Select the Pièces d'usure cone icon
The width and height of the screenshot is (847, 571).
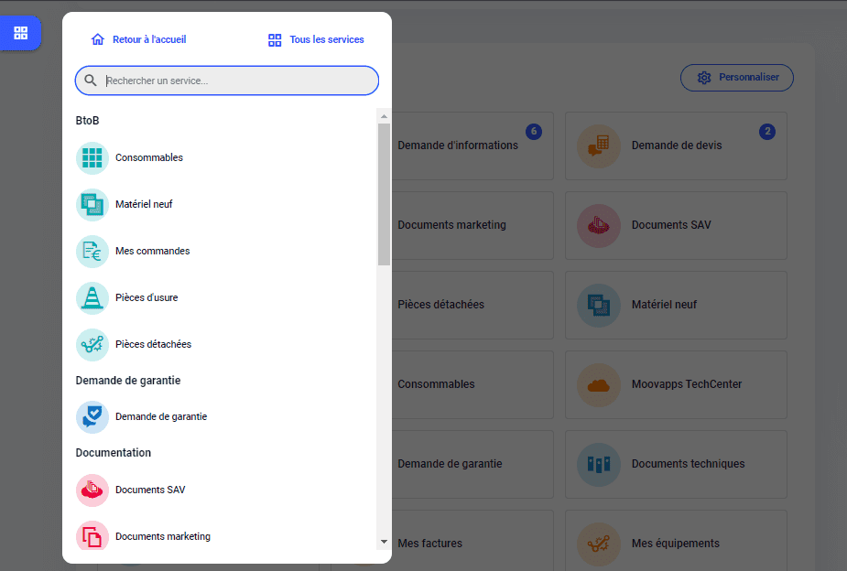point(92,297)
